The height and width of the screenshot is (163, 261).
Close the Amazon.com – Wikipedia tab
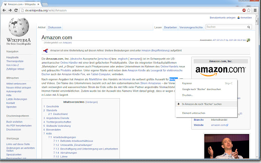[x=38, y=4]
